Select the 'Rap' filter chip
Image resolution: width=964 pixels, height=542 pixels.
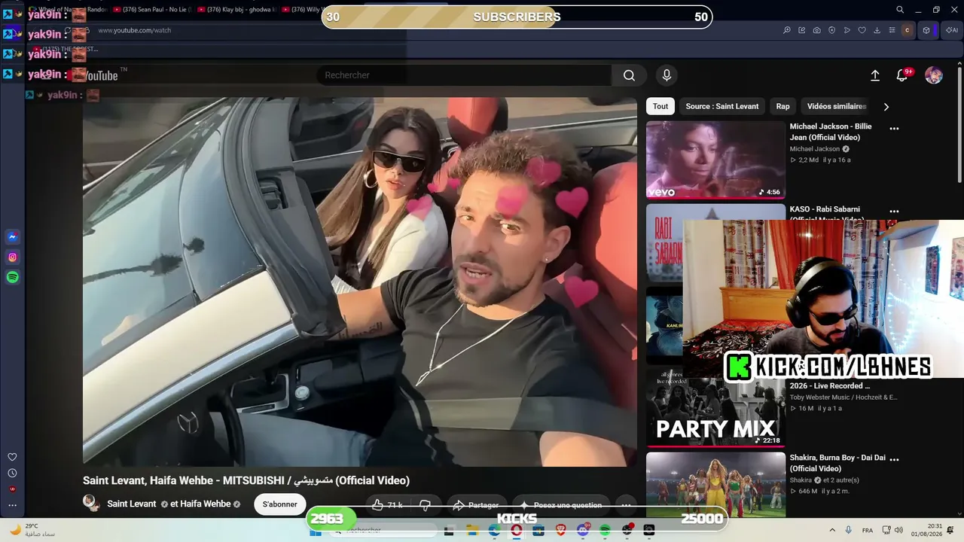(x=783, y=106)
